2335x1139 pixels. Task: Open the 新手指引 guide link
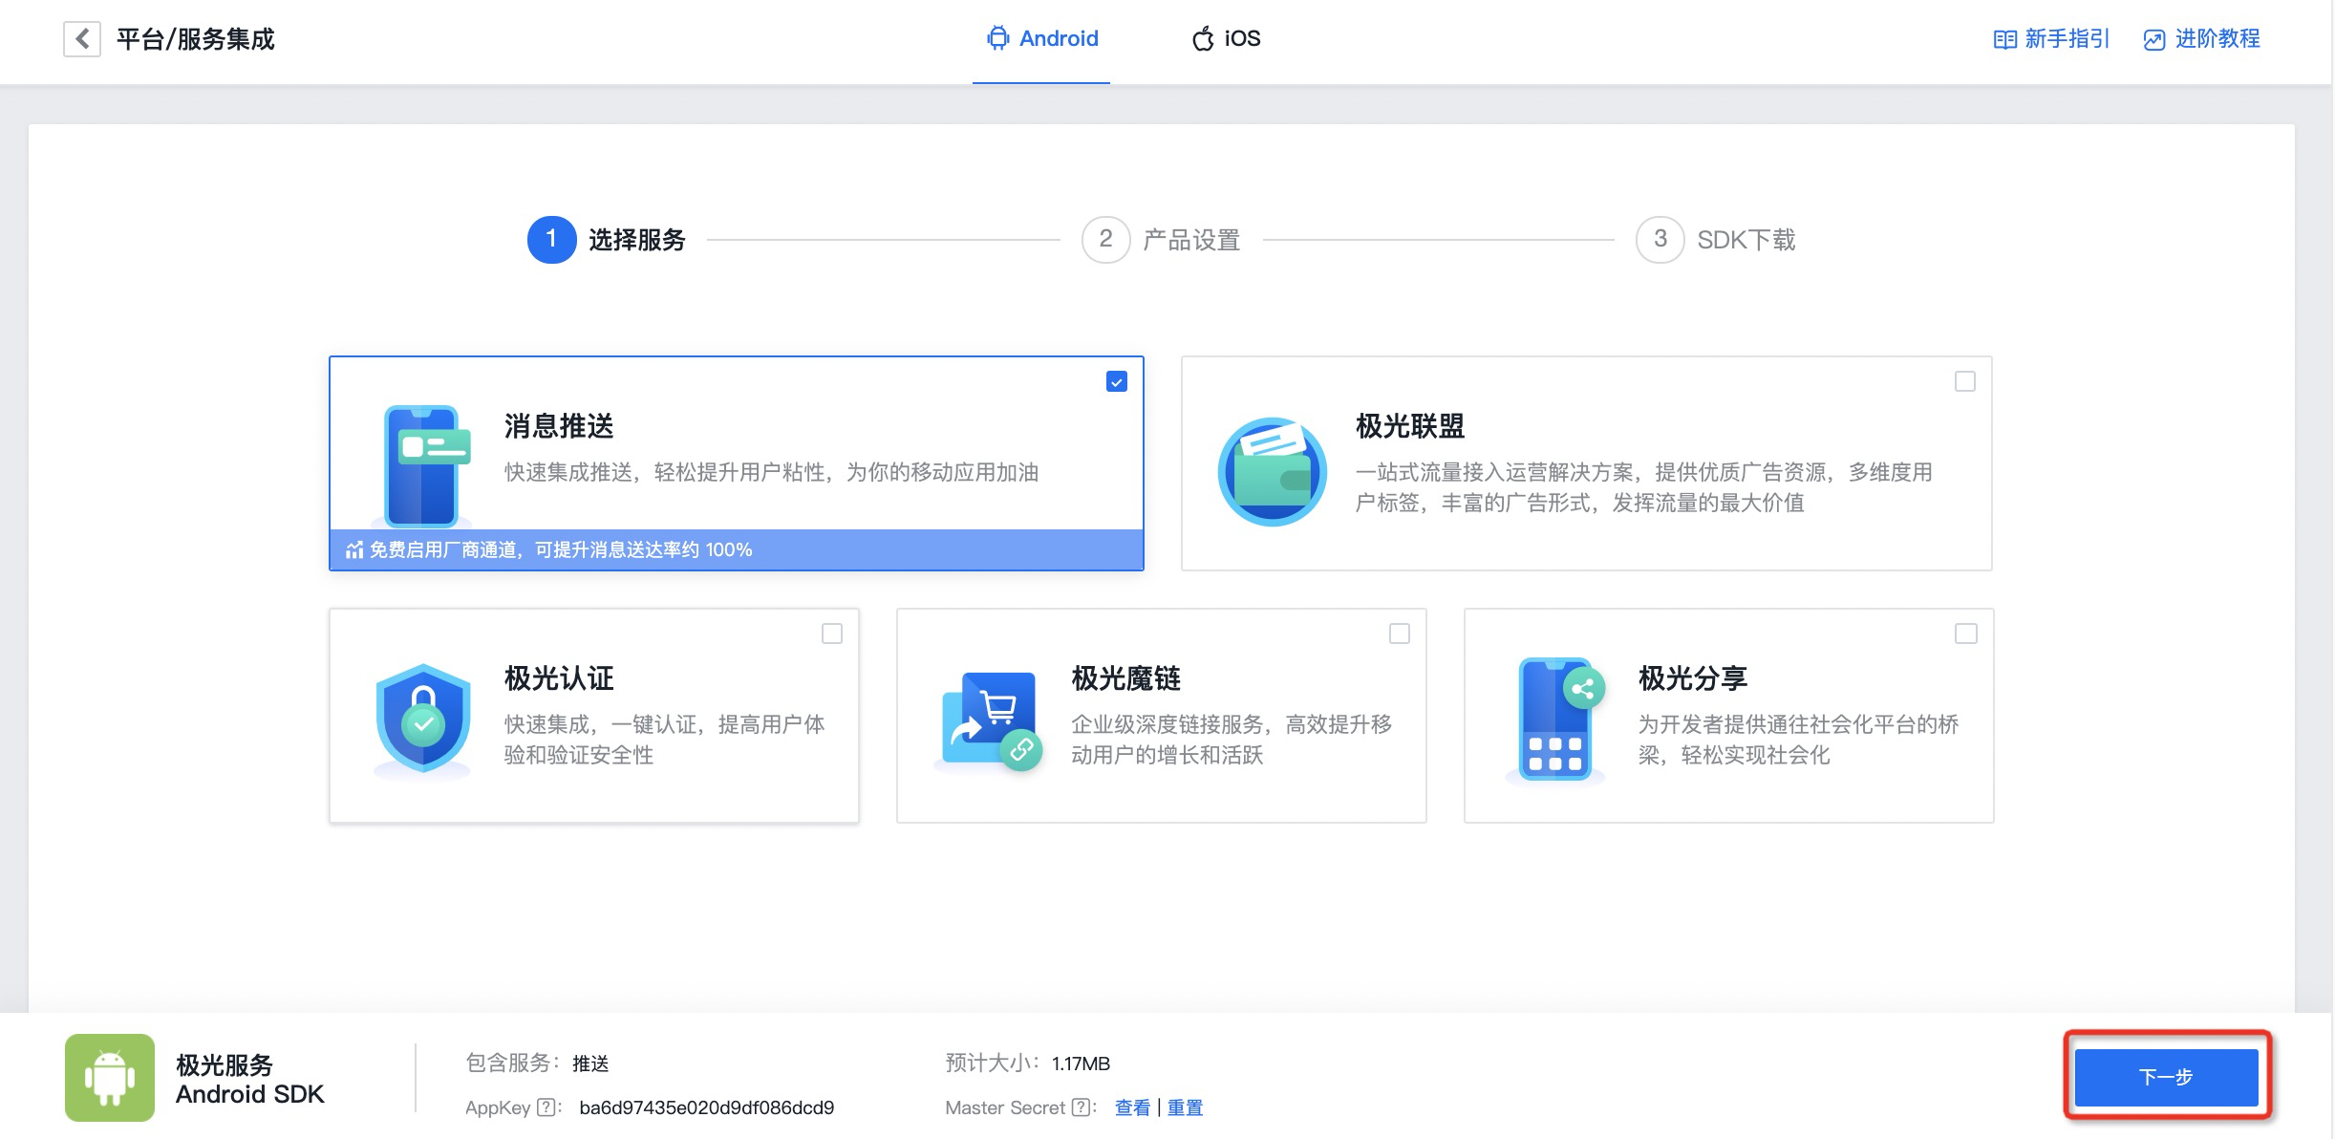tap(2051, 39)
